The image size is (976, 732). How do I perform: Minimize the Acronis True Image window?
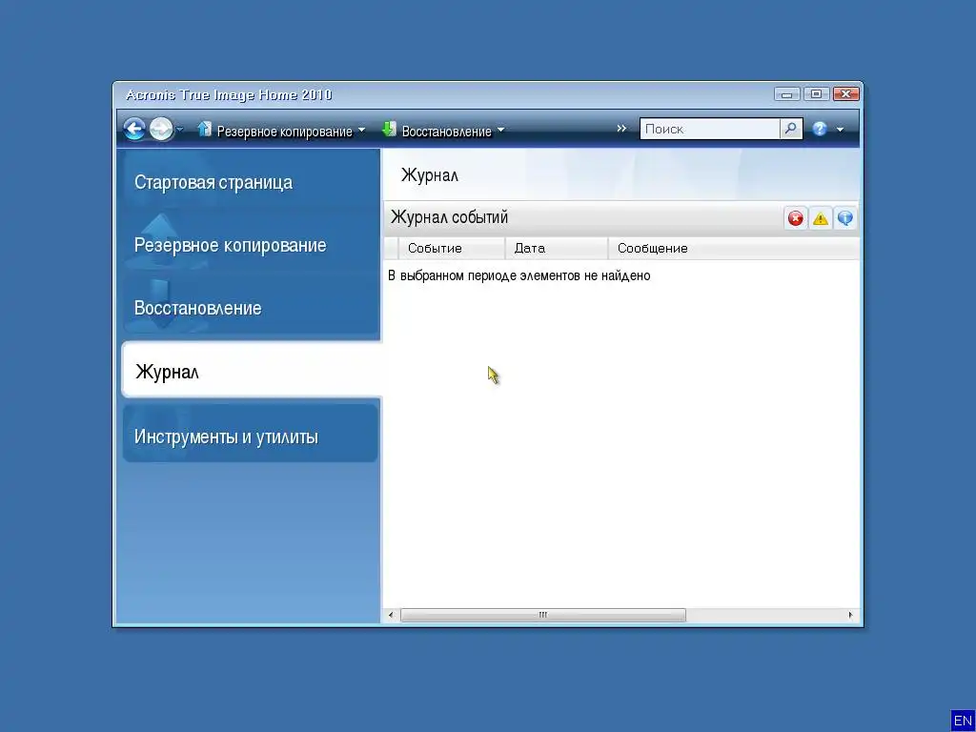click(786, 94)
